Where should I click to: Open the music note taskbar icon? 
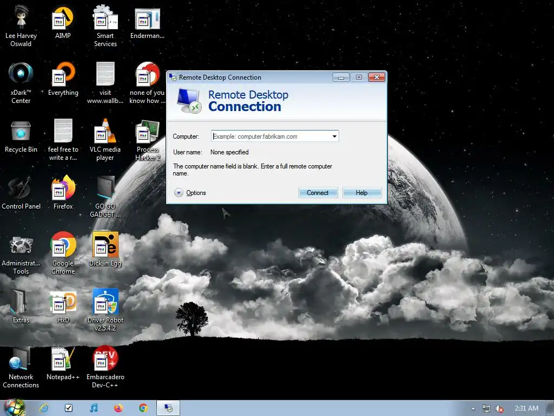click(x=94, y=408)
